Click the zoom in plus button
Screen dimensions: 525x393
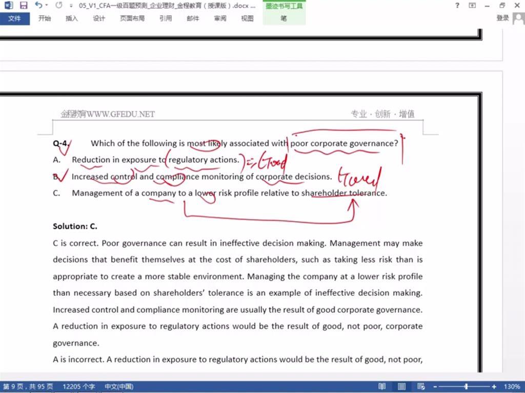494,387
